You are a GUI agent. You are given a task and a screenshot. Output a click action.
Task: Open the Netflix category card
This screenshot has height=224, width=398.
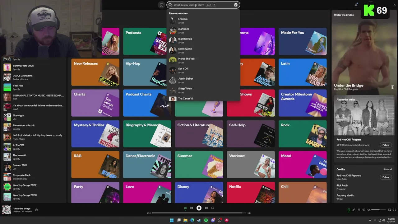[251, 193]
